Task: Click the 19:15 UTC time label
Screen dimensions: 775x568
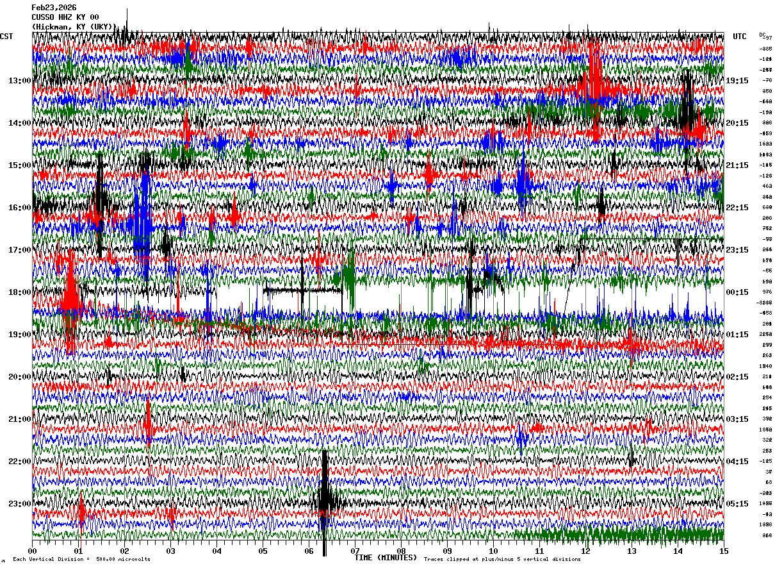Action: [x=737, y=81]
